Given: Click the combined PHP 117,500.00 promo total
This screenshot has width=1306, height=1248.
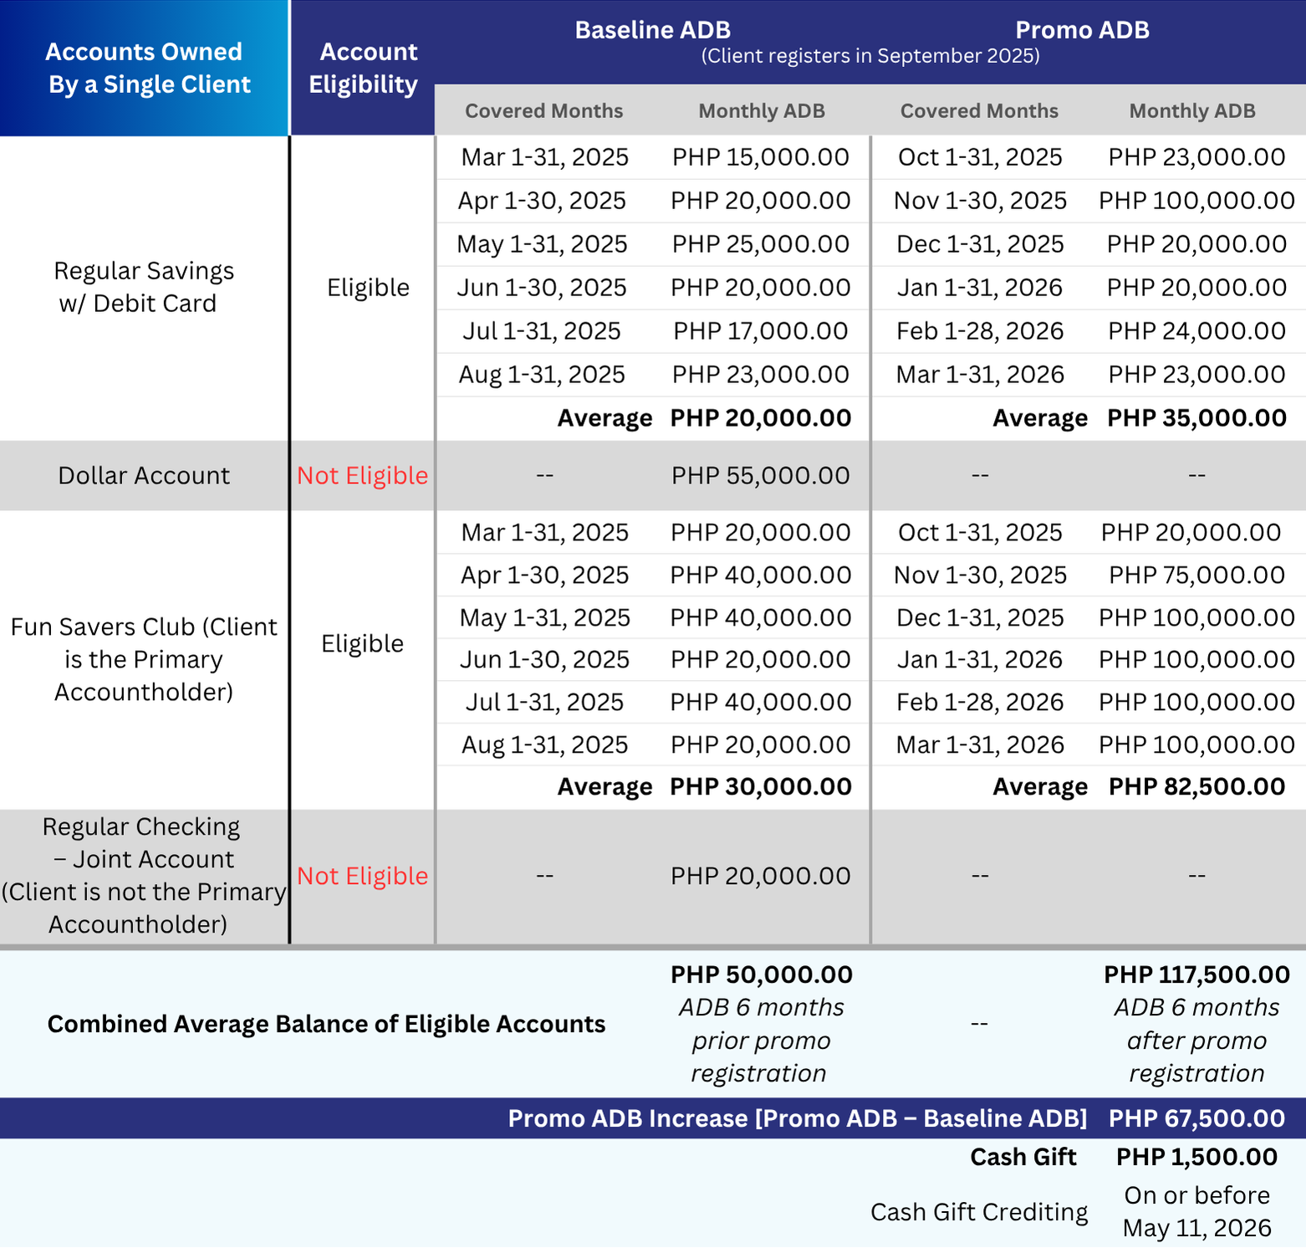Looking at the screenshot, I should 1196,974.
